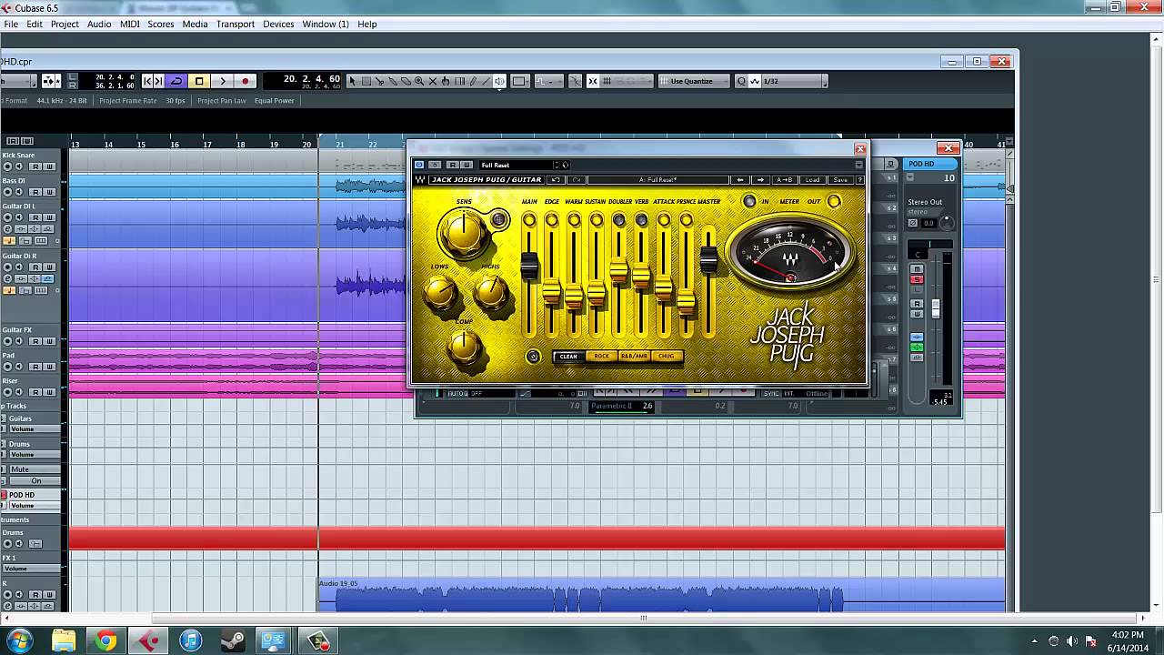This screenshot has width=1164, height=655.
Task: Open the Window (1) menu
Action: (326, 24)
